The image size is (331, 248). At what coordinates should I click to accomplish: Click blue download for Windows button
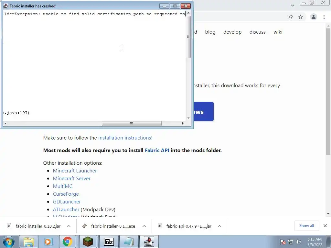(x=204, y=111)
